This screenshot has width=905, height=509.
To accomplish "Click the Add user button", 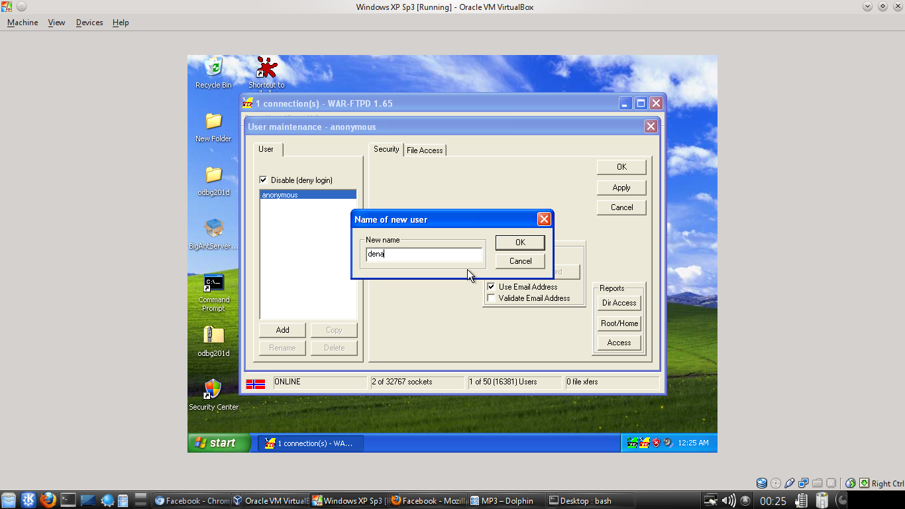I will point(283,330).
